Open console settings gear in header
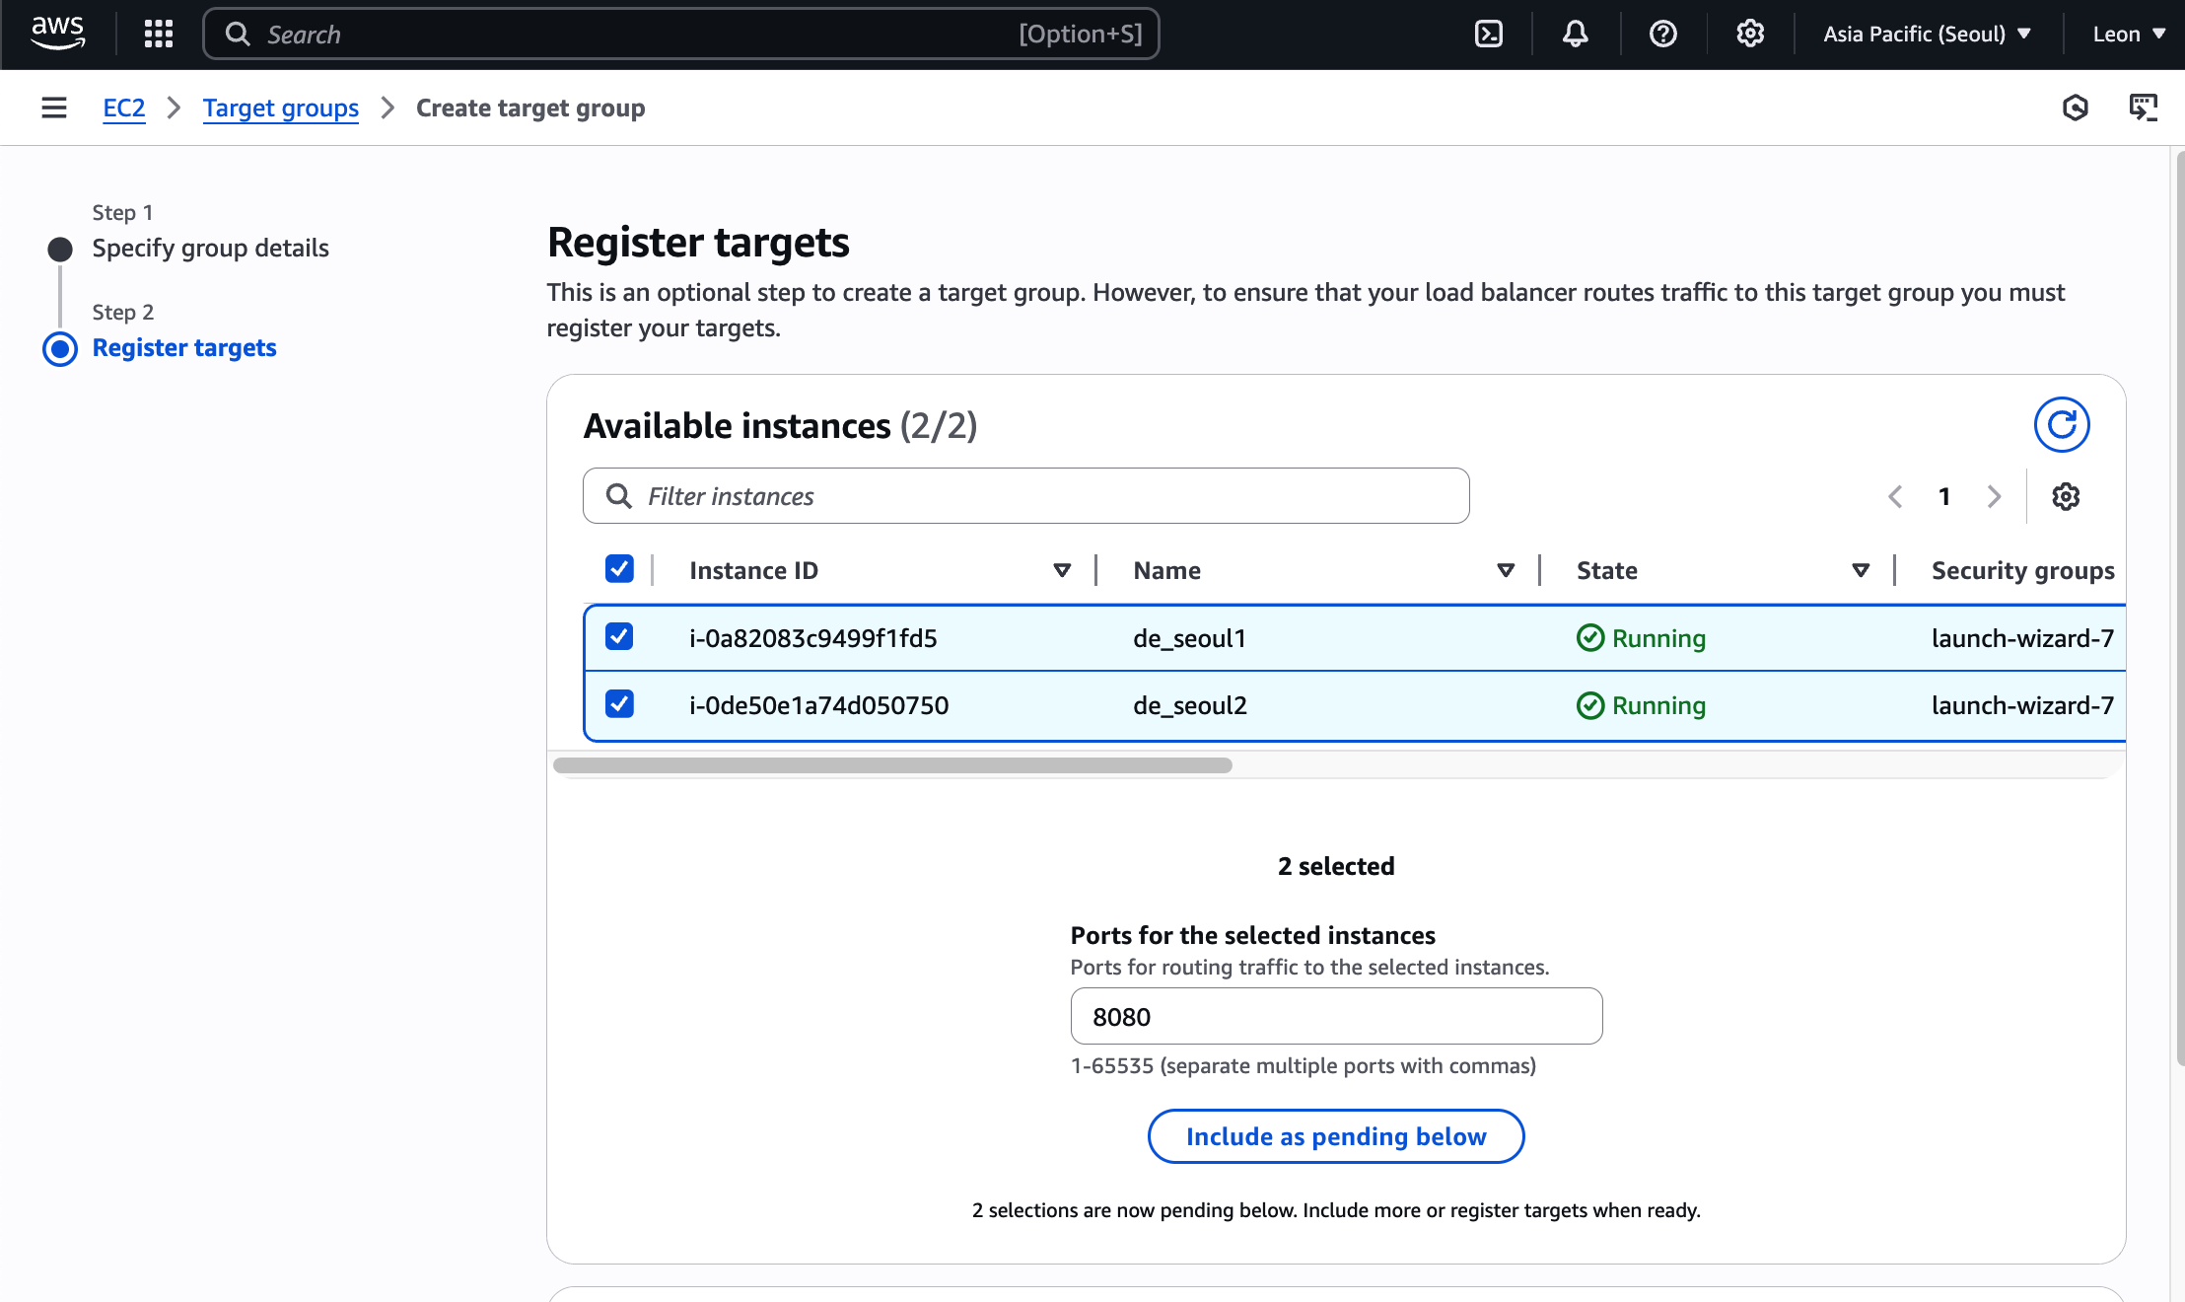2185x1302 pixels. coord(1749,34)
